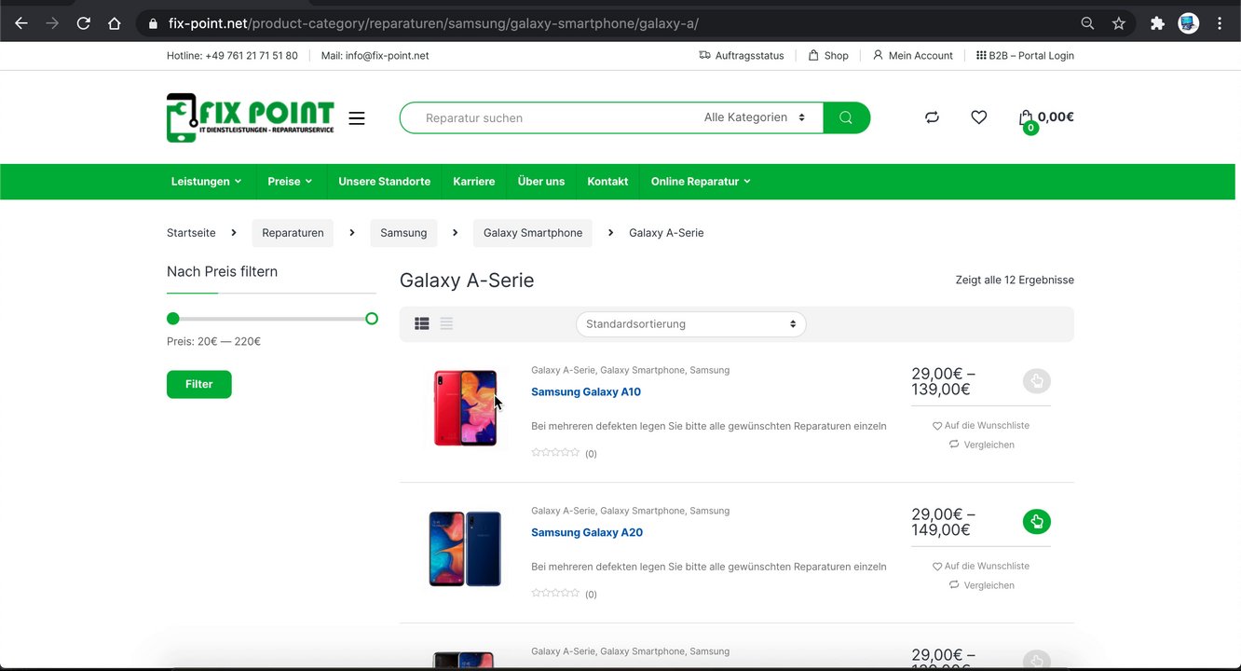Click Vergleichen for Galaxy A10

tap(982, 445)
